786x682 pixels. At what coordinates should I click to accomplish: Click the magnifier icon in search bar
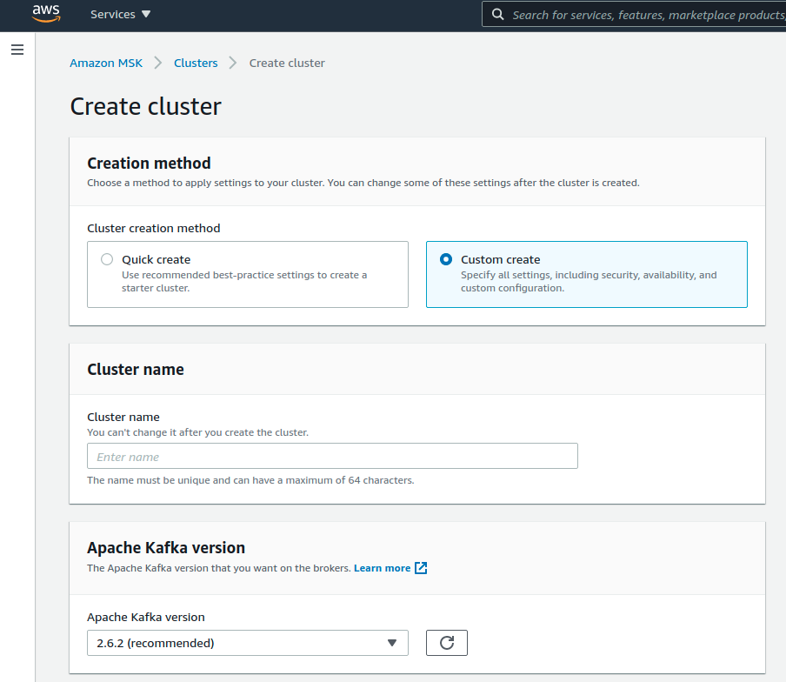point(498,15)
